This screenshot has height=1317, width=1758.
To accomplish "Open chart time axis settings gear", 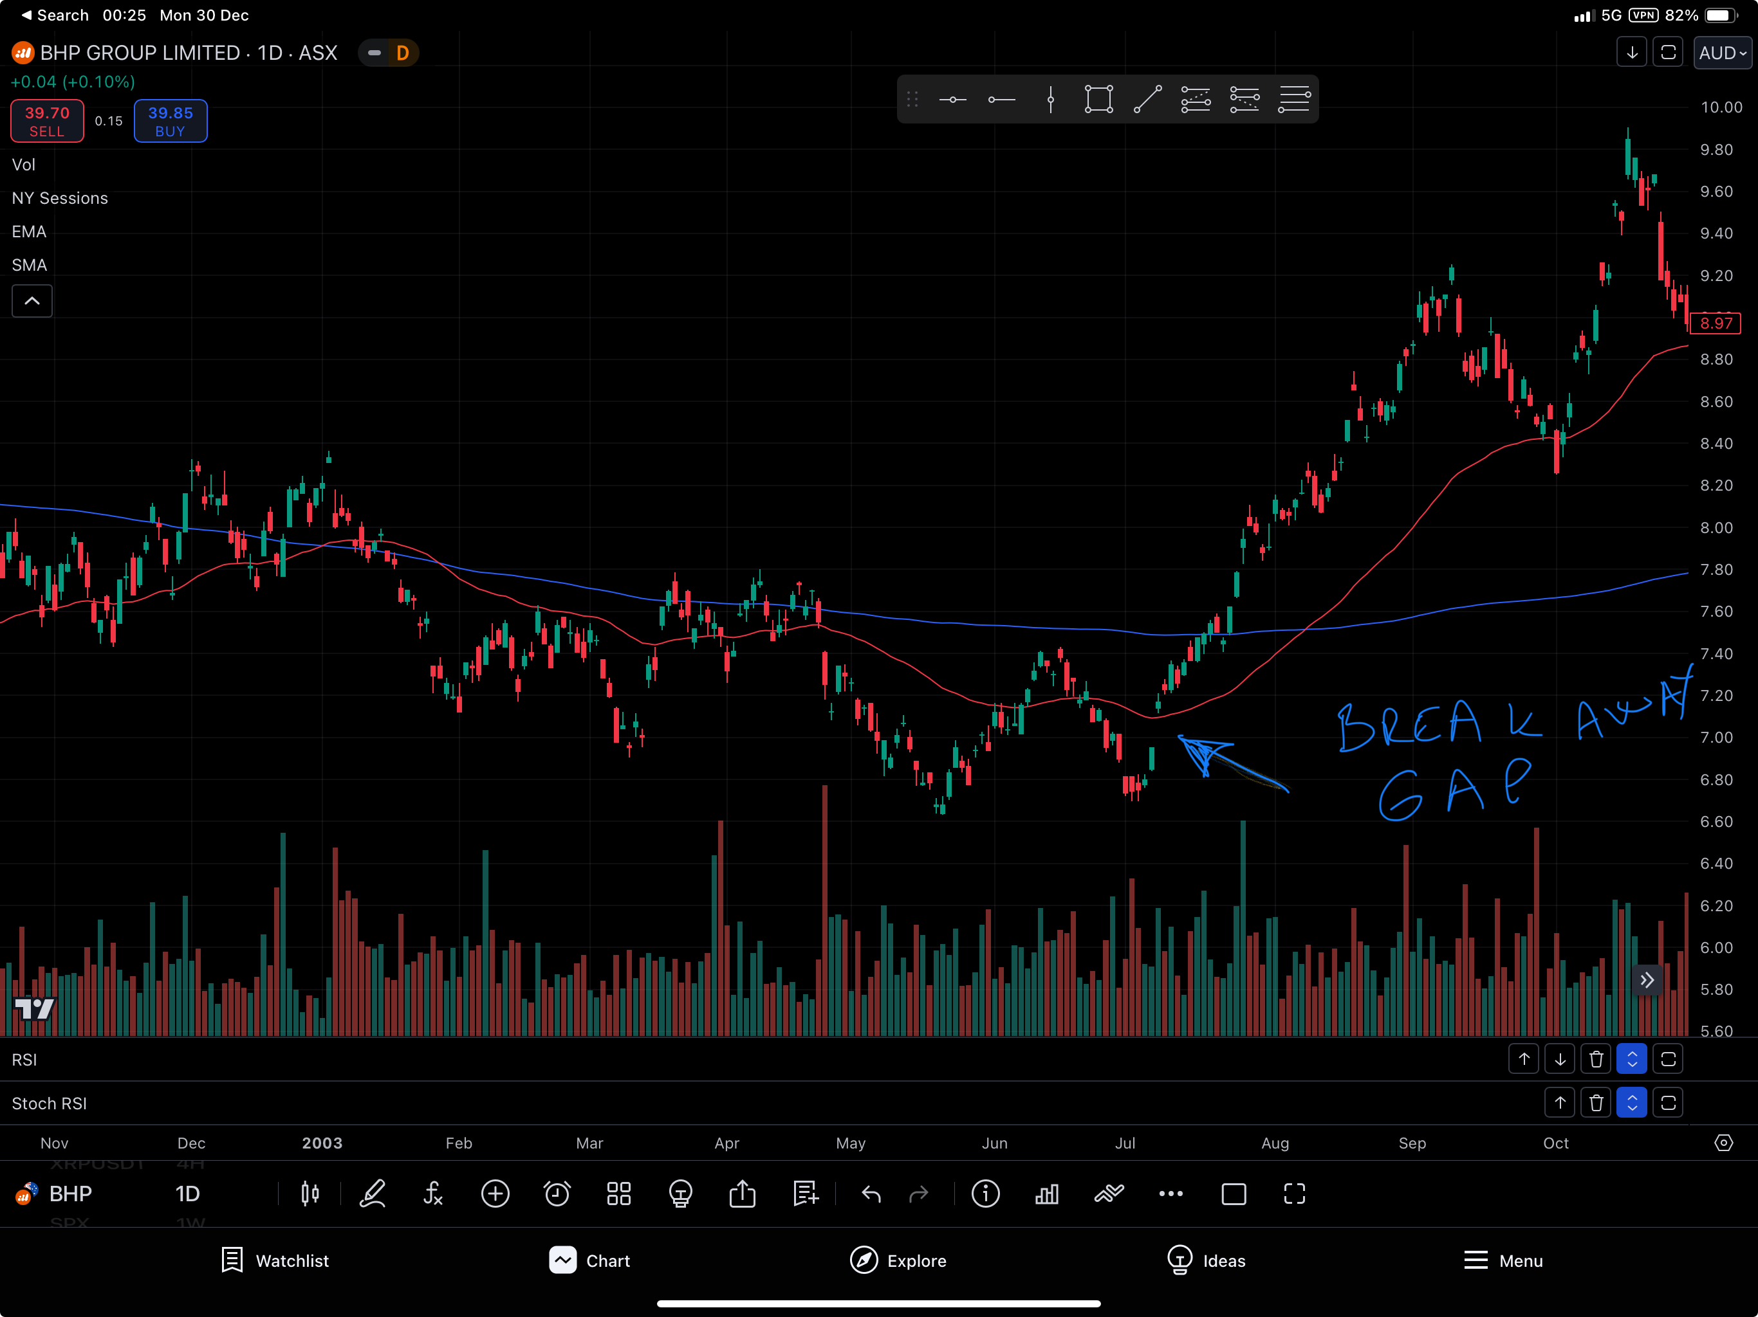I will (1723, 1142).
